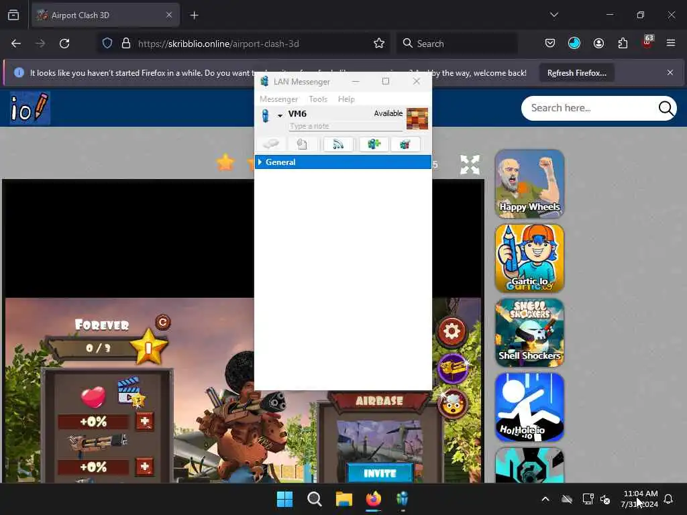Open a new Firefox tab

click(x=194, y=15)
